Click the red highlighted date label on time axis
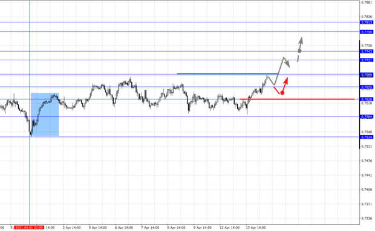 click(x=29, y=227)
